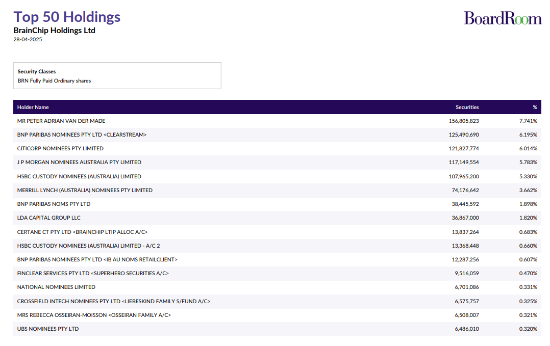Select the MR PETER ADRIAN VAN DER MADE row

point(61,121)
